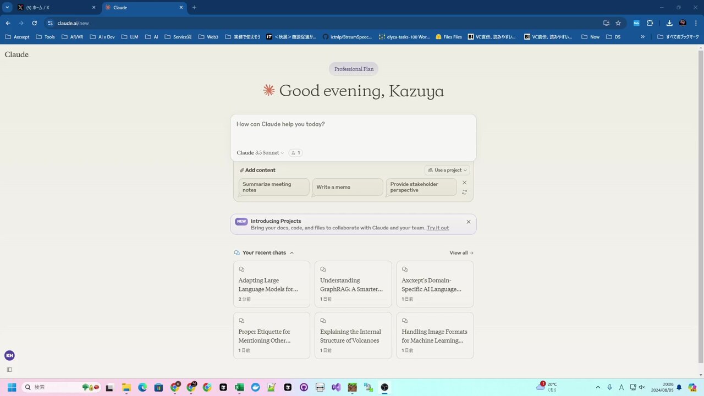Open Microsoft Edge from the taskbar
Image resolution: width=704 pixels, height=396 pixels.
tap(142, 387)
